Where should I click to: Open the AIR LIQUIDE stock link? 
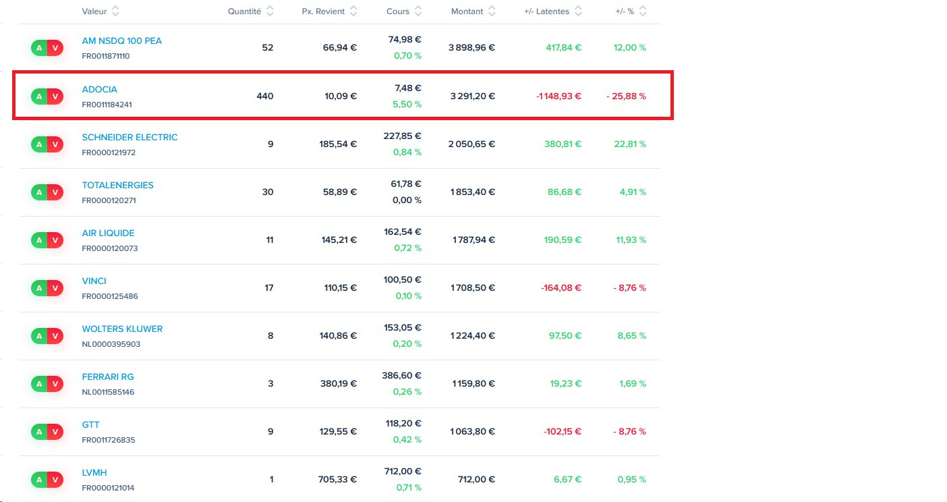(108, 233)
